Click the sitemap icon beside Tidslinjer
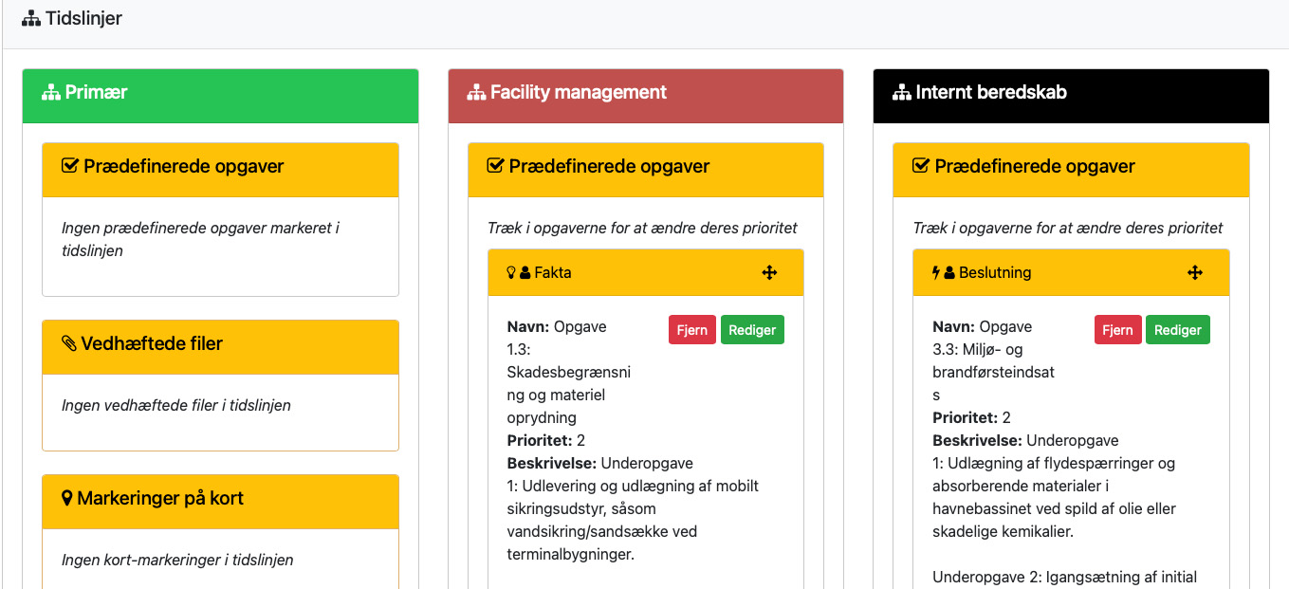 coord(31,18)
